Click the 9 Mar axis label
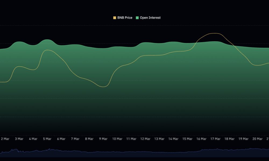 click(x=103, y=139)
